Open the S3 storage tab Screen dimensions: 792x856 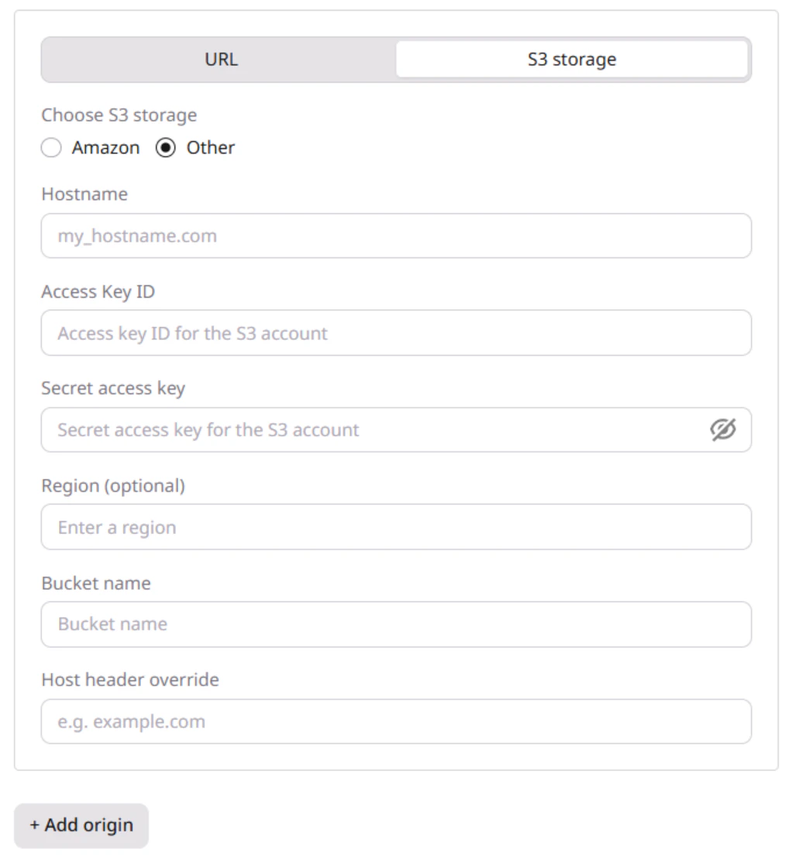(573, 58)
